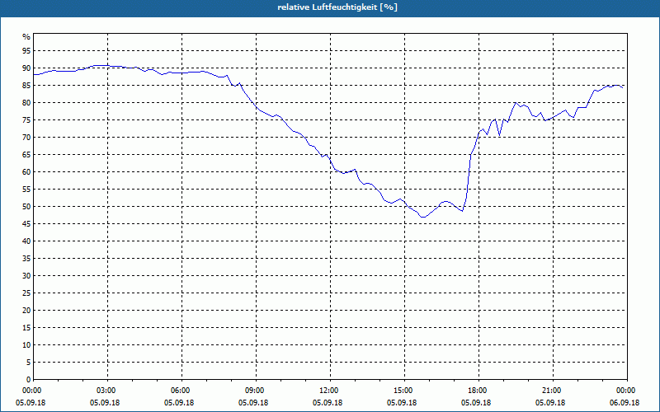Click the 'relative Luftfeuchtigkeit [%]' chart title
Screen dimensions: 660x412
(x=337, y=7)
